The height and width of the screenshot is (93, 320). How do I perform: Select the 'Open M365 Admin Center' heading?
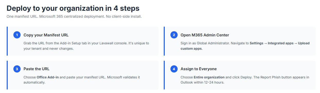click(x=205, y=35)
